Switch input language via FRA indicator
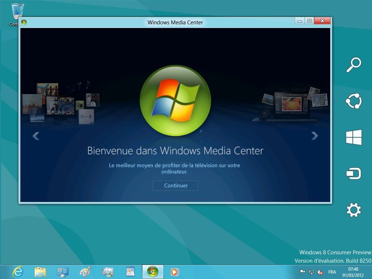This screenshot has width=372, height=279. pos(332,272)
